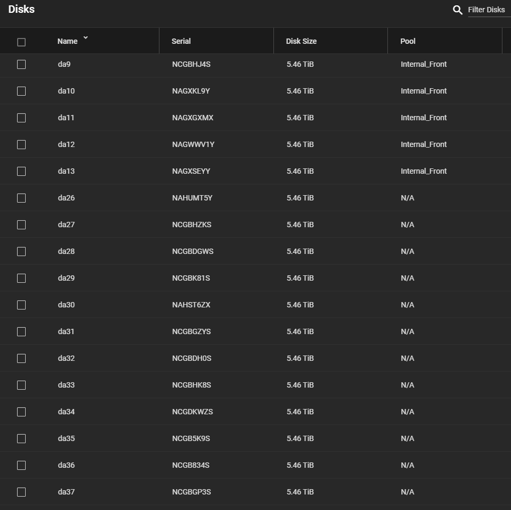Sort by the Pool column header

[x=408, y=41]
